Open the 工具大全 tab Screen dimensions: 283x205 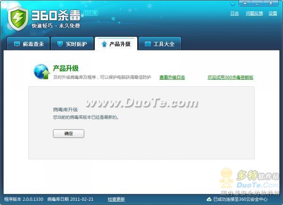pyautogui.click(x=160, y=44)
